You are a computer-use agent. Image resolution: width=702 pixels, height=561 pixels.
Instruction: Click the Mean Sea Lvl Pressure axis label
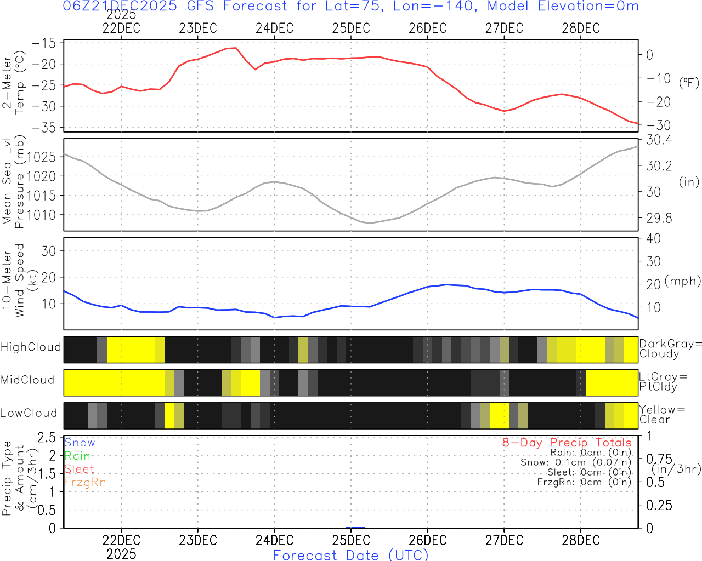14,183
